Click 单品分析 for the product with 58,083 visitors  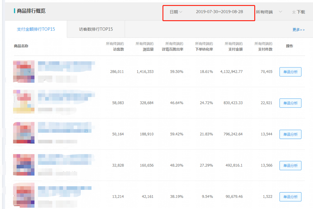point(290,103)
